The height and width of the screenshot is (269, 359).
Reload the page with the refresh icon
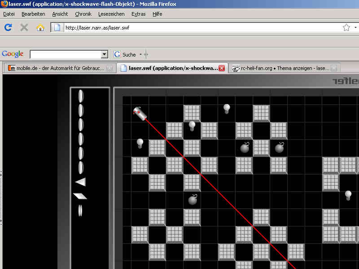pos(8,27)
